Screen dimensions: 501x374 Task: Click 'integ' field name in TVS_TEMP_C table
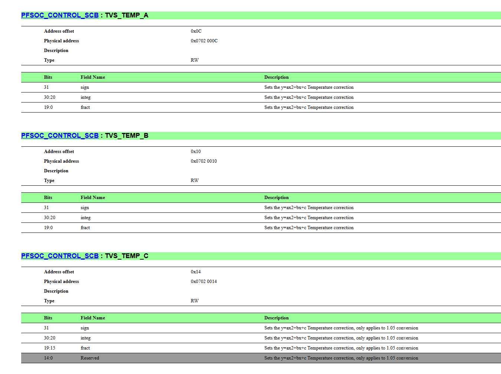click(x=85, y=338)
